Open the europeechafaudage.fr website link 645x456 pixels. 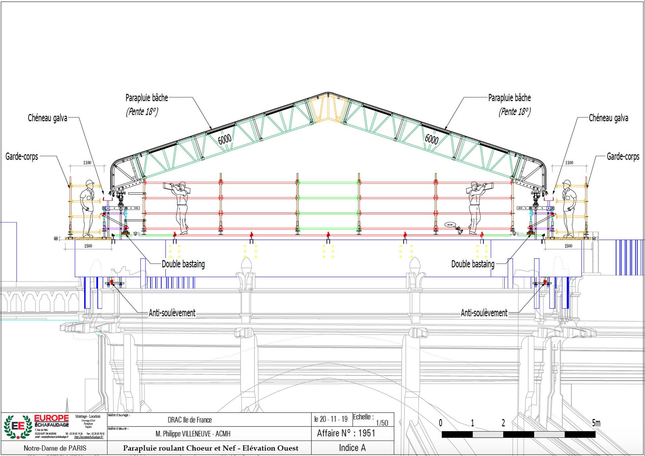pyautogui.click(x=89, y=437)
